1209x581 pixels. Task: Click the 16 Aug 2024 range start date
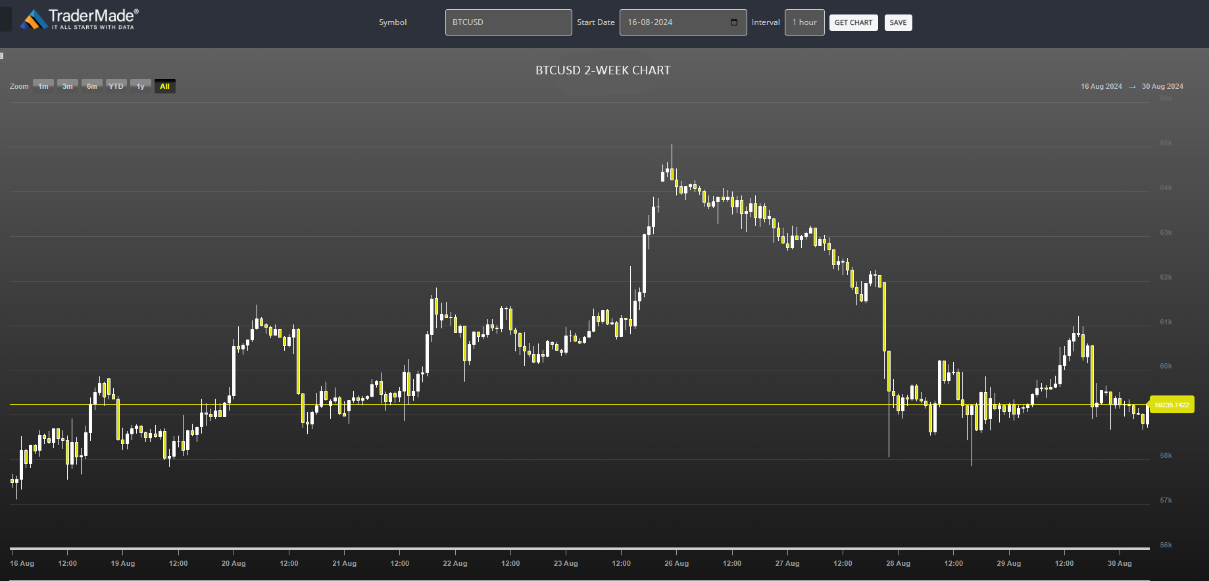(x=1101, y=86)
